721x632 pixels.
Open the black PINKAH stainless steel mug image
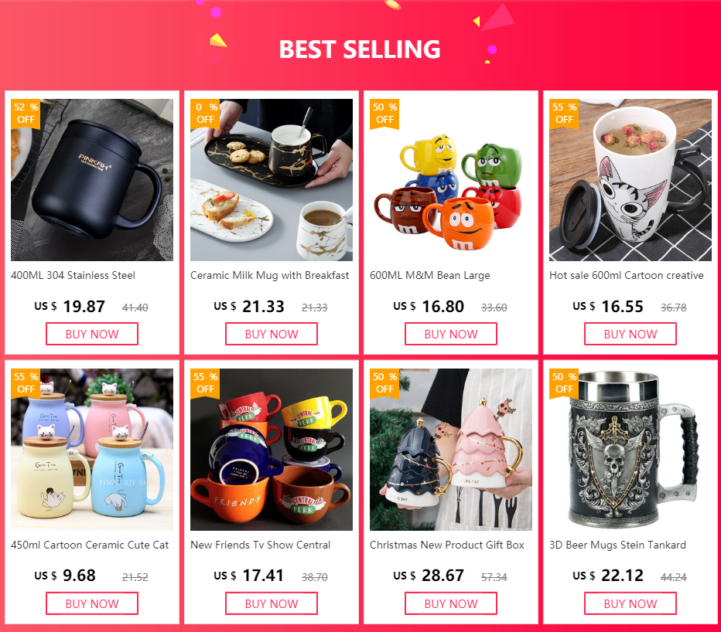click(92, 180)
